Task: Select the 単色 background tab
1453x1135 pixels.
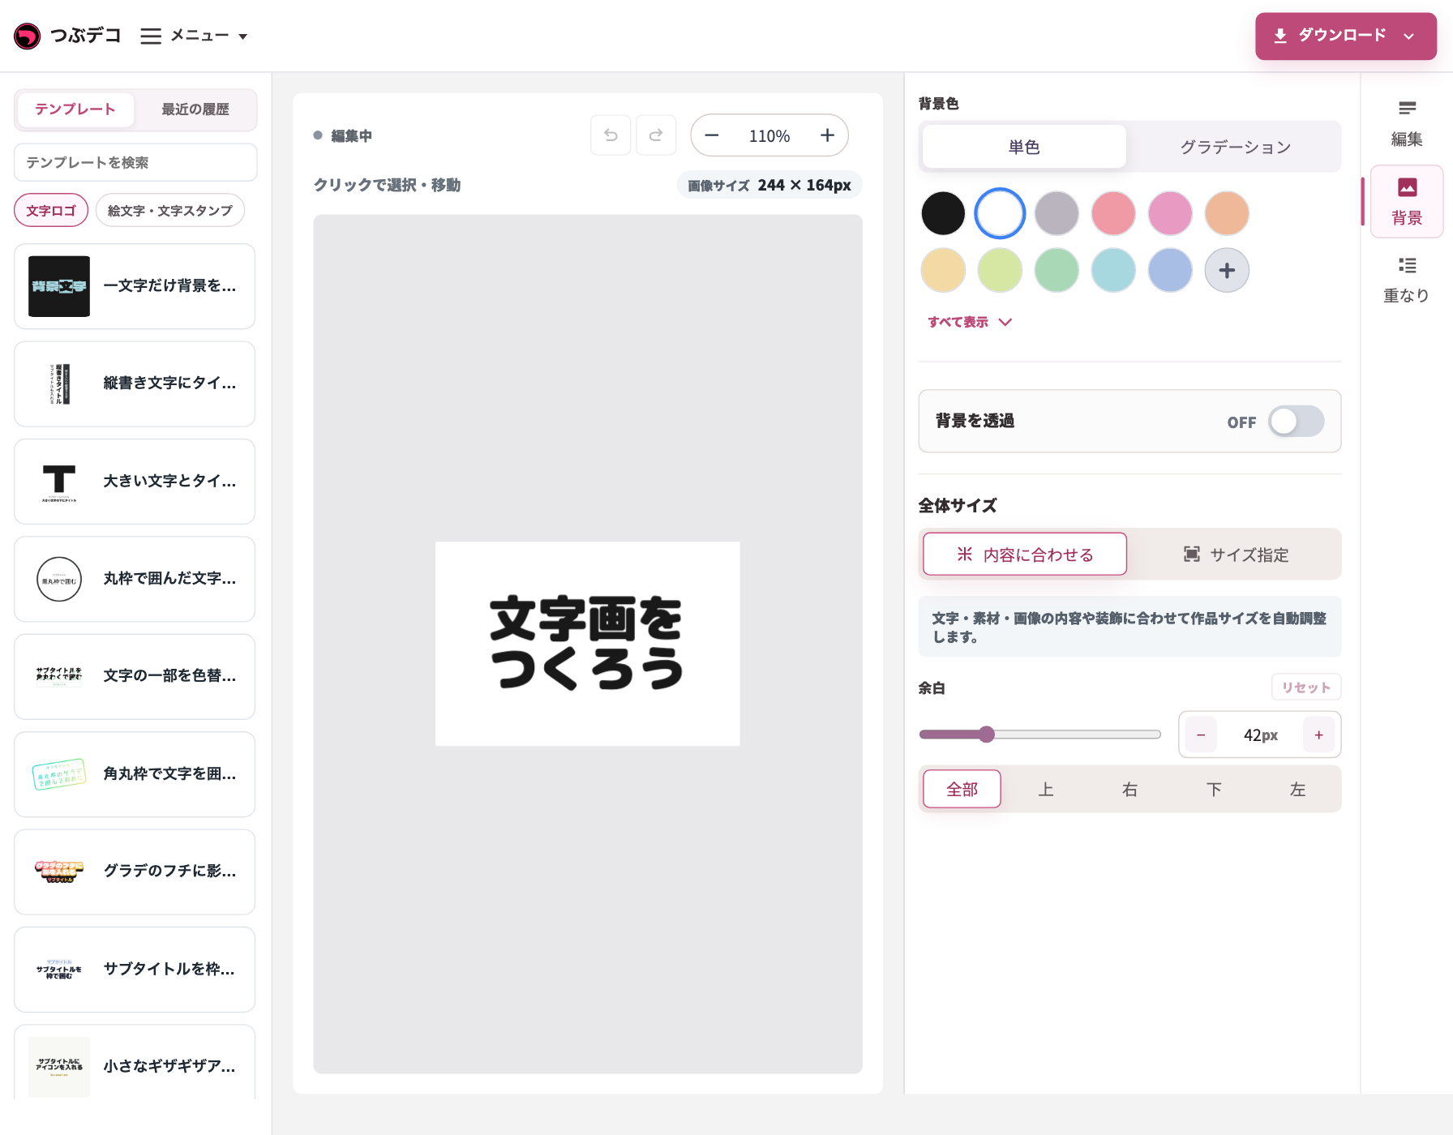Action: (x=1024, y=147)
